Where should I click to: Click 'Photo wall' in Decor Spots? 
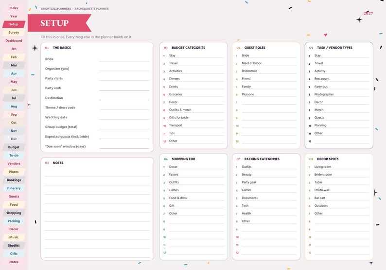point(321,190)
